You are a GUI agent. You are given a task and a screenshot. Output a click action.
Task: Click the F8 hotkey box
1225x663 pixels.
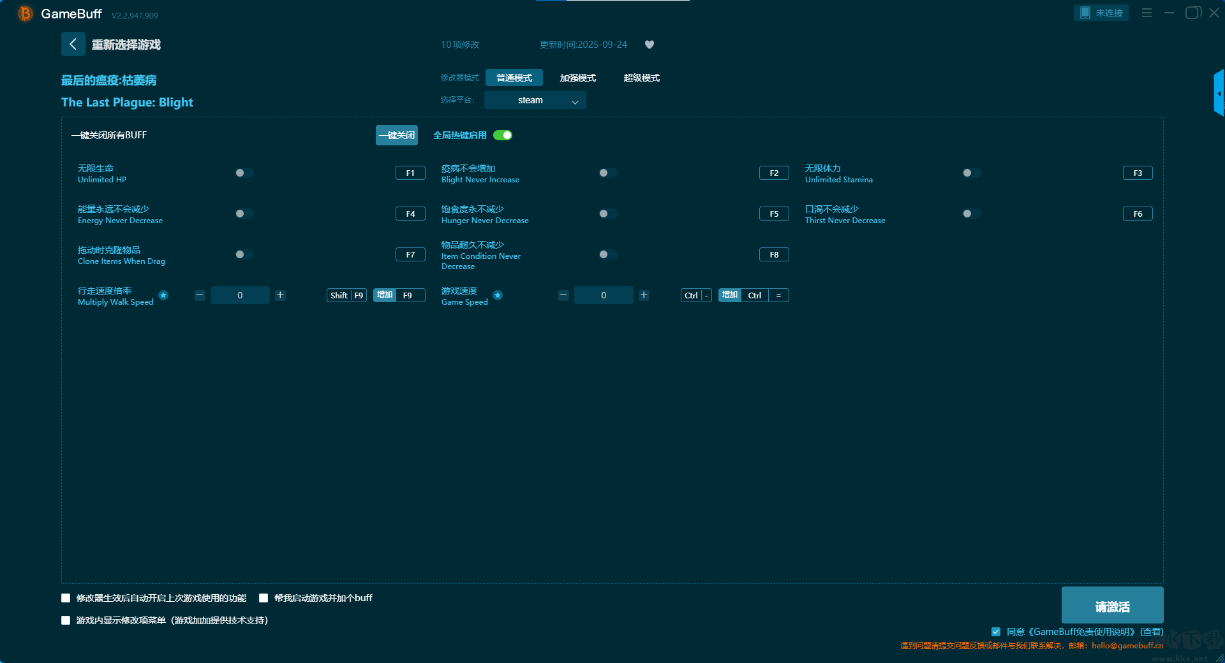click(774, 254)
